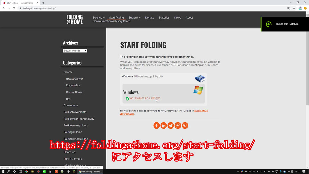
Task: Click the address bar URL field
Action: point(152,8)
